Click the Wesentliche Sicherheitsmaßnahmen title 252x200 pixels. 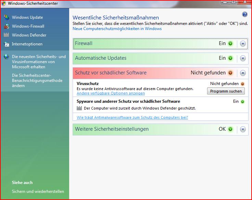[116, 18]
